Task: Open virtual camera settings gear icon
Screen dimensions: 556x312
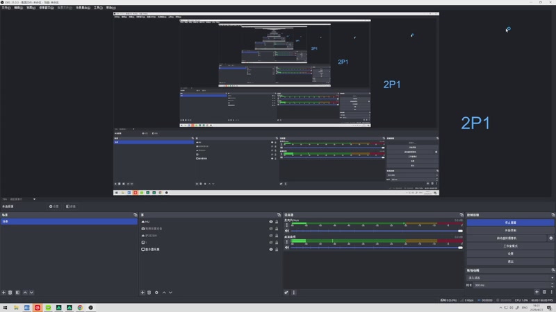Action: [551, 238]
